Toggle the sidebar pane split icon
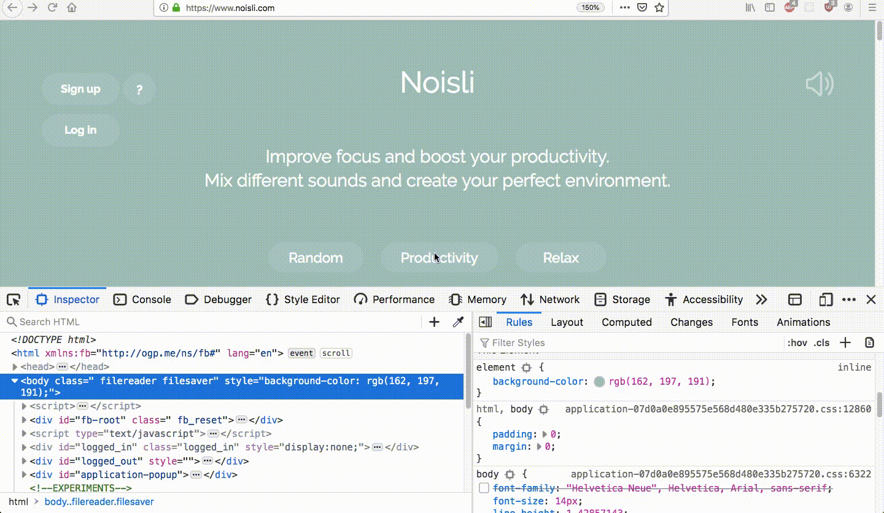The image size is (884, 513). 486,322
